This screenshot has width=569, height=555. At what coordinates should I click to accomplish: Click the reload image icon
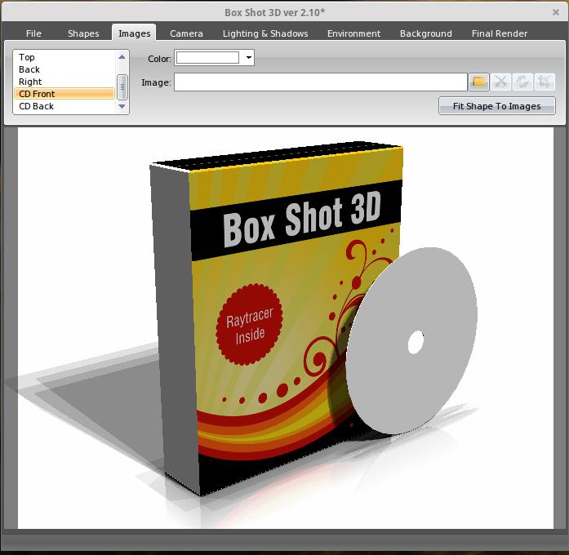pos(522,82)
